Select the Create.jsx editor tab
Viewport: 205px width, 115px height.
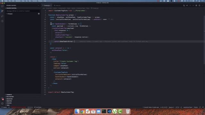[47, 5]
